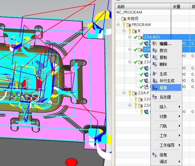Click the Information (信息) icon
Screen dimensions: 195x166
coord(155,155)
